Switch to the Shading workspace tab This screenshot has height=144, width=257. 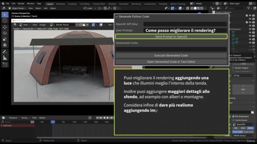112,4
